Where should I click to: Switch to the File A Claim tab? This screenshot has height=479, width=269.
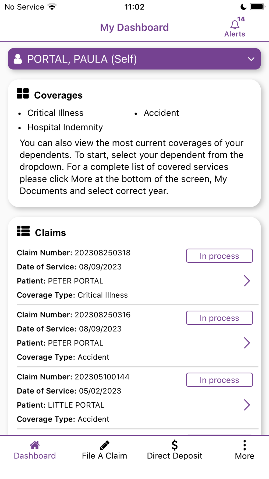pos(104,456)
